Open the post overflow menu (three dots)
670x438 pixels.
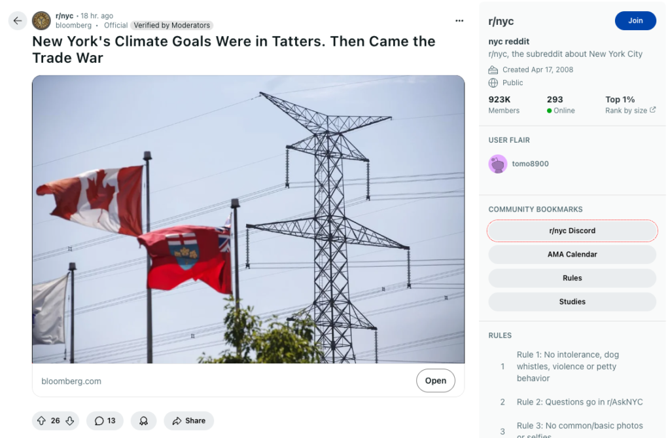click(459, 21)
